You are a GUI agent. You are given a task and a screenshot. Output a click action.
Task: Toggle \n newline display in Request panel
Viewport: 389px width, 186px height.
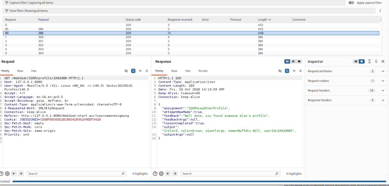tap(140, 71)
